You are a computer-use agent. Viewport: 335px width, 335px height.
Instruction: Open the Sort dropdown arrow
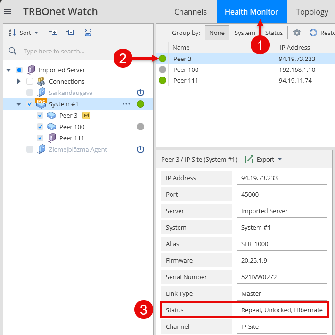pyautogui.click(x=36, y=33)
